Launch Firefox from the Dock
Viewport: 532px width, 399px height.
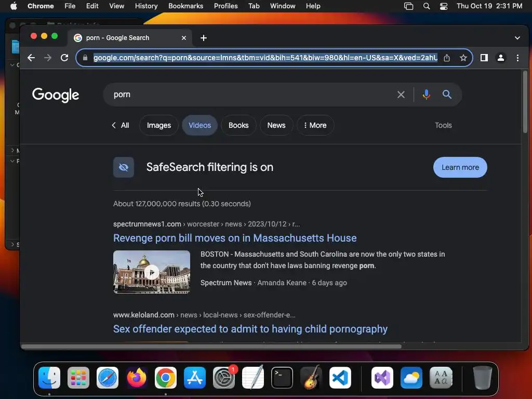coord(137,378)
